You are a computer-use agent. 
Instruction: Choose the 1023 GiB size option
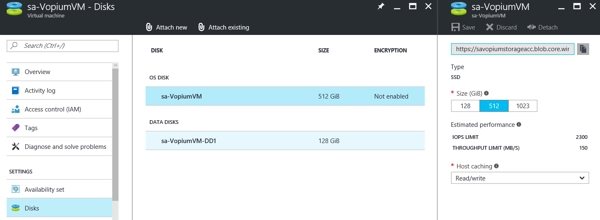tap(523, 106)
